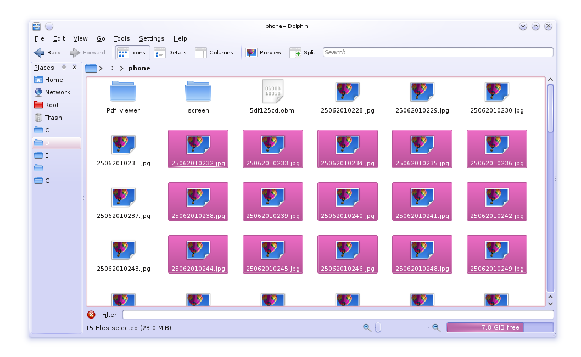Image resolution: width=581 pixels, height=357 pixels.
Task: Switch to Details view mode
Action: (x=170, y=53)
